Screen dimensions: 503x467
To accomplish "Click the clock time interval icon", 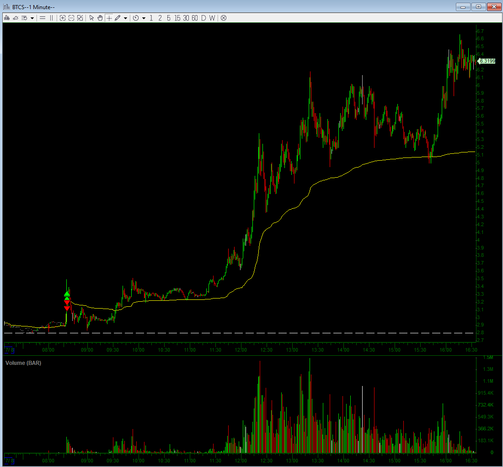I will click(x=136, y=18).
